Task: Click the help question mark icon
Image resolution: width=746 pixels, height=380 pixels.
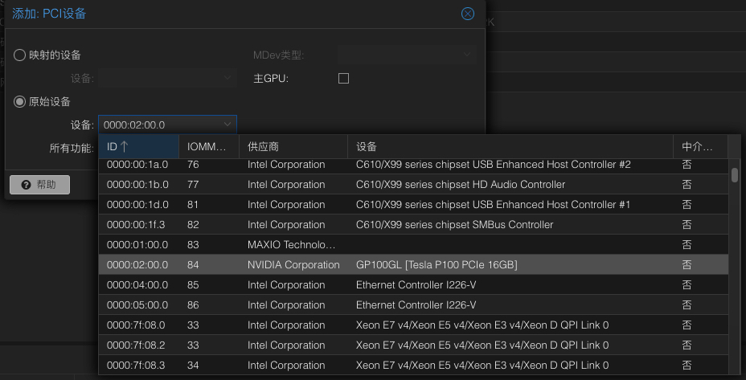Action: (x=27, y=185)
